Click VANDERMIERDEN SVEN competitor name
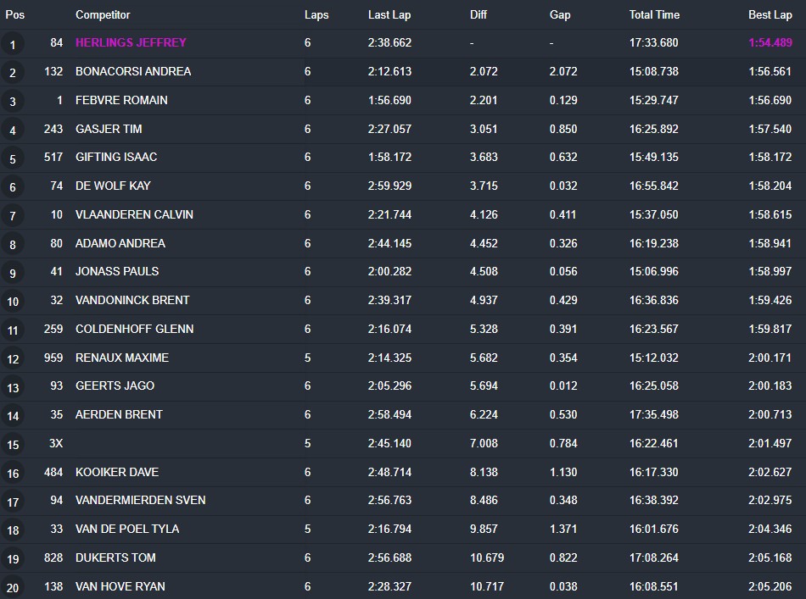This screenshot has width=806, height=599. click(x=140, y=500)
